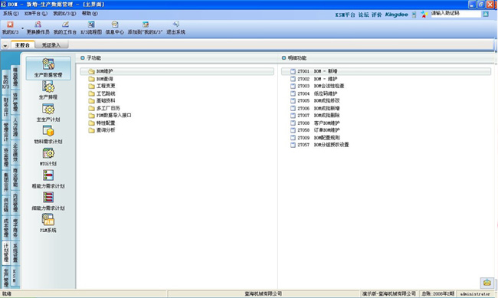
Task: Select the 工程变更 folder
Action: [102, 86]
